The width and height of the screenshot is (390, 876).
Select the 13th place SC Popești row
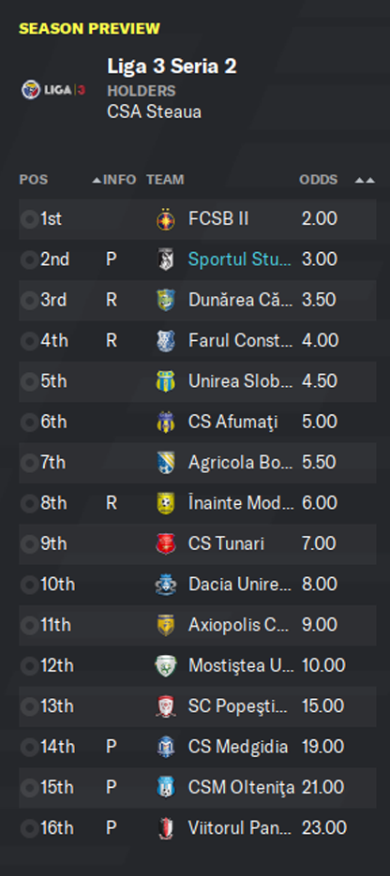(x=197, y=706)
